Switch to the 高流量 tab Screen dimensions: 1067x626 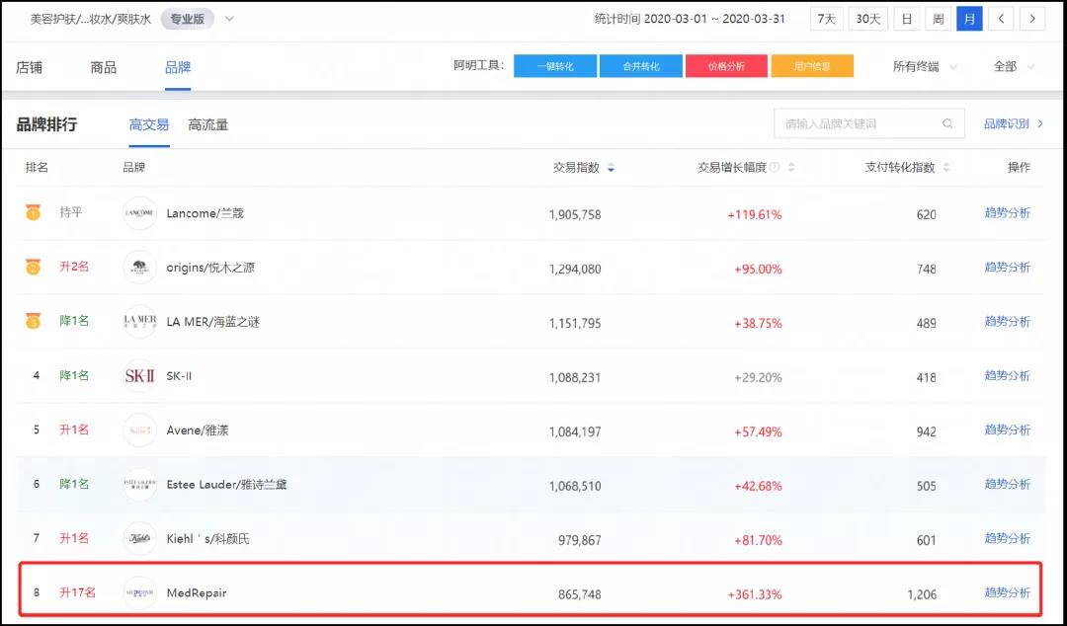point(208,125)
